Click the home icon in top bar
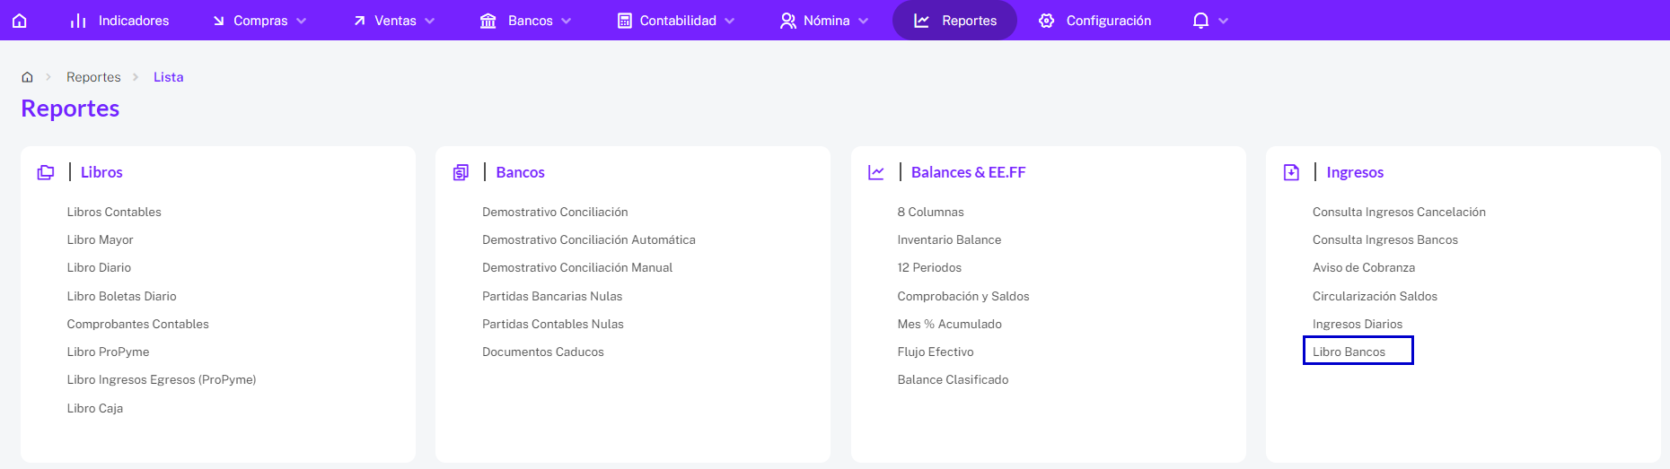The image size is (1670, 469). coord(20,20)
